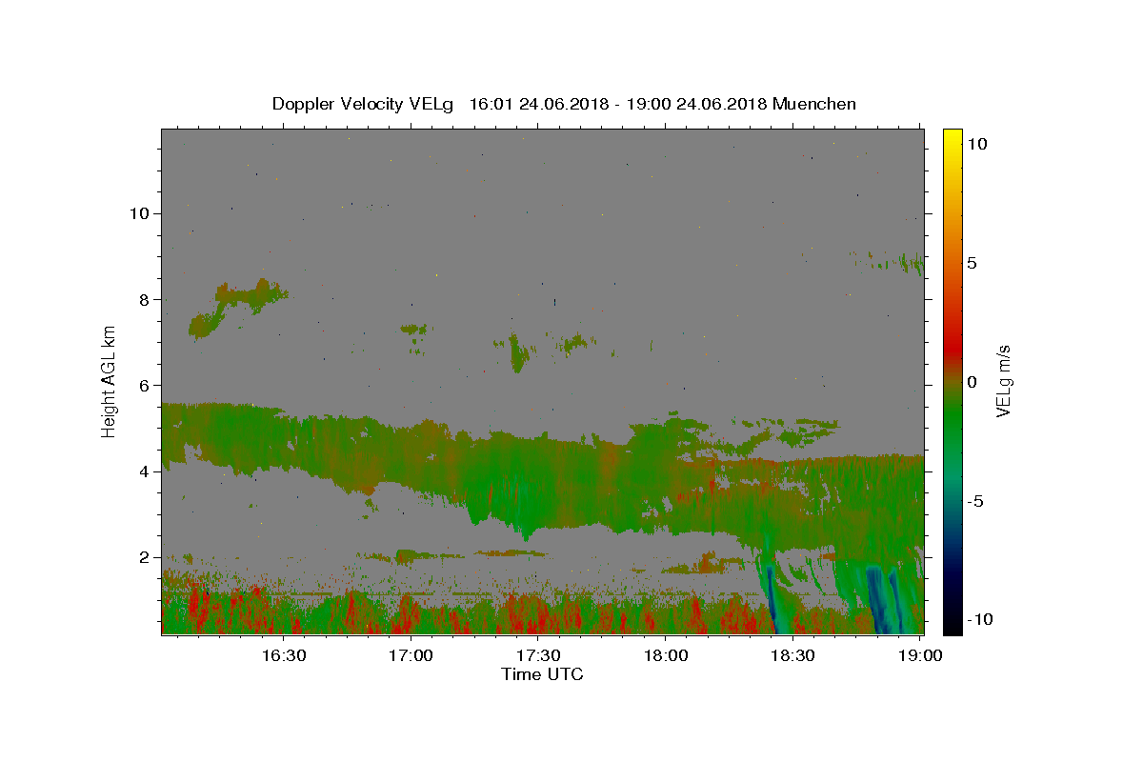Image resolution: width=1143 pixels, height=762 pixels.
Task: Click the height tick label 4
Action: [145, 471]
